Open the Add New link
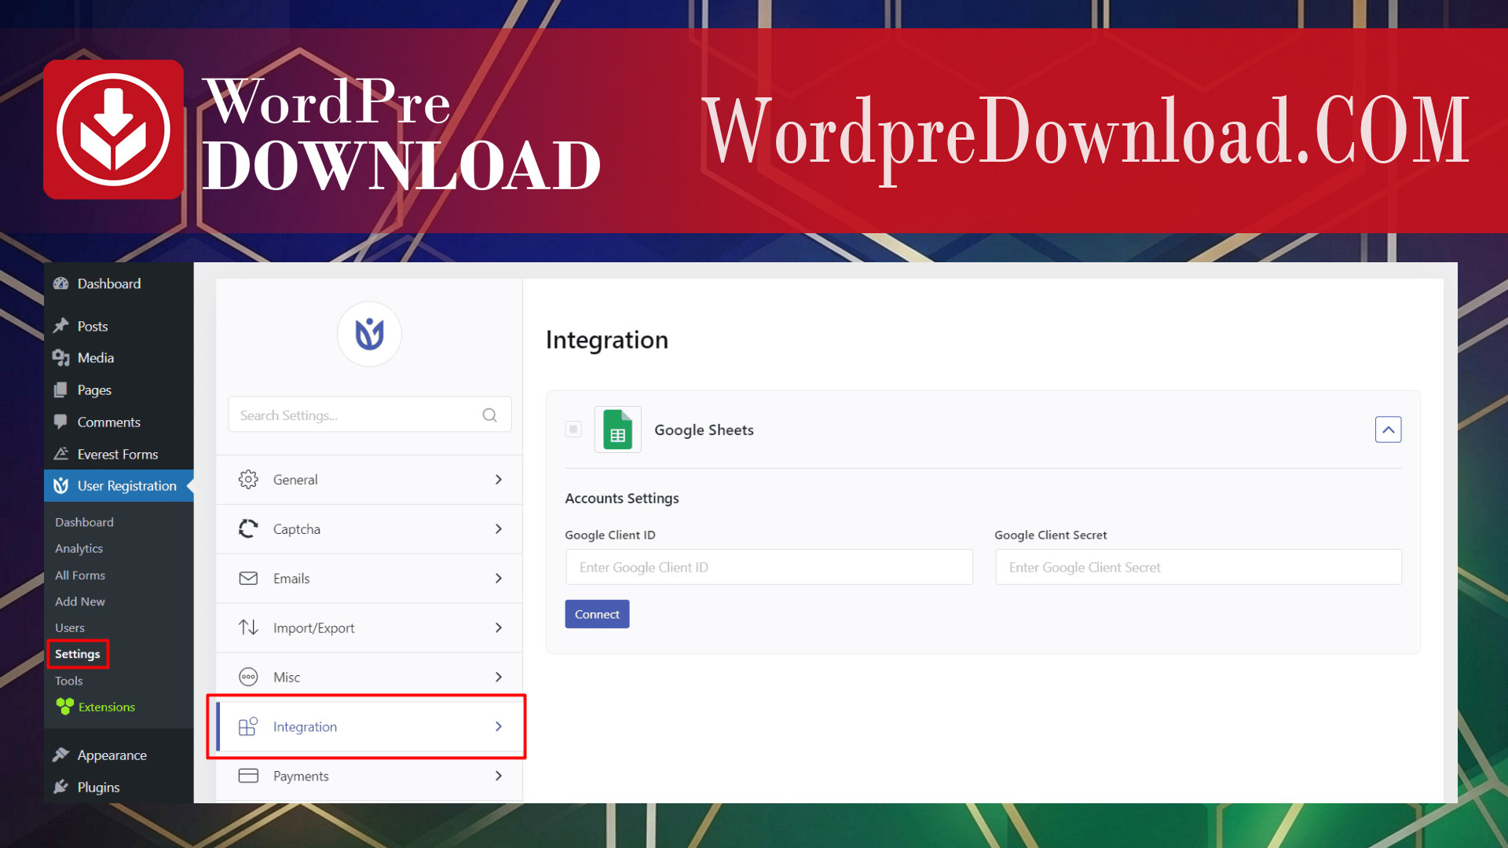The image size is (1508, 848). tap(80, 601)
